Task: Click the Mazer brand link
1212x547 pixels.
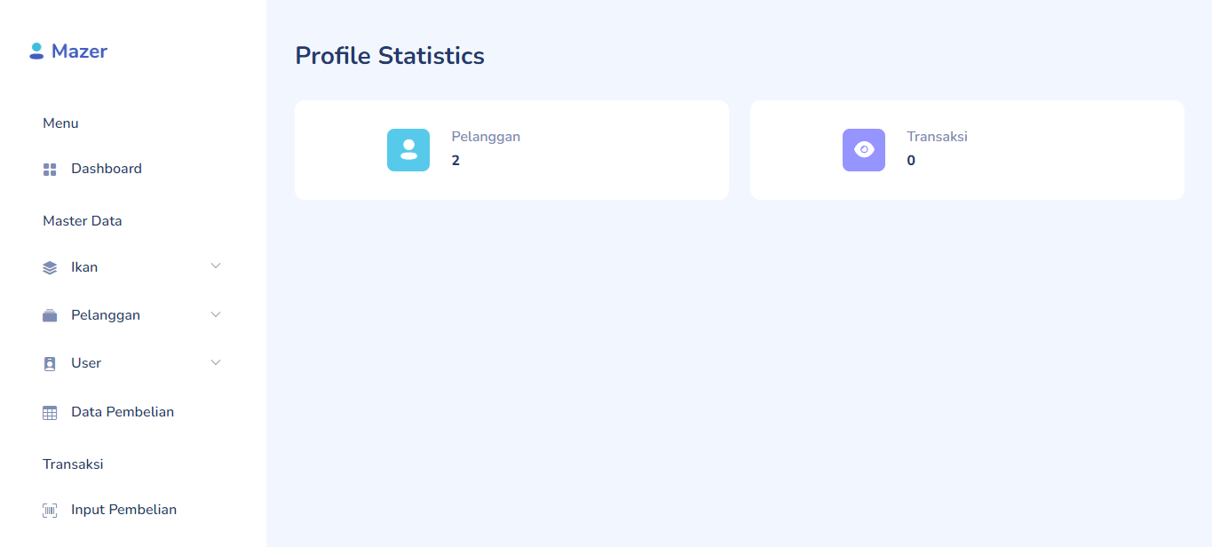Action: coord(79,52)
